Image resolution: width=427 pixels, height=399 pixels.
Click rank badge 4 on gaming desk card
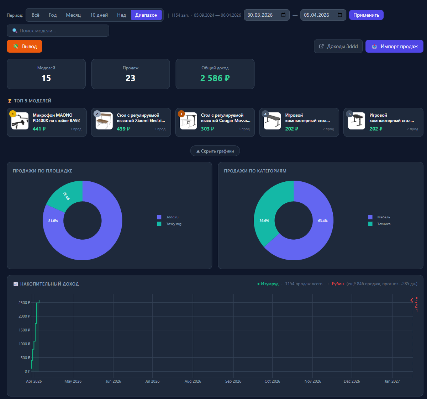pos(265,114)
